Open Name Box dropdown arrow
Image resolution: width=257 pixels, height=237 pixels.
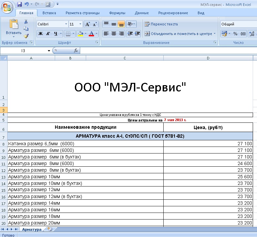click(49, 51)
